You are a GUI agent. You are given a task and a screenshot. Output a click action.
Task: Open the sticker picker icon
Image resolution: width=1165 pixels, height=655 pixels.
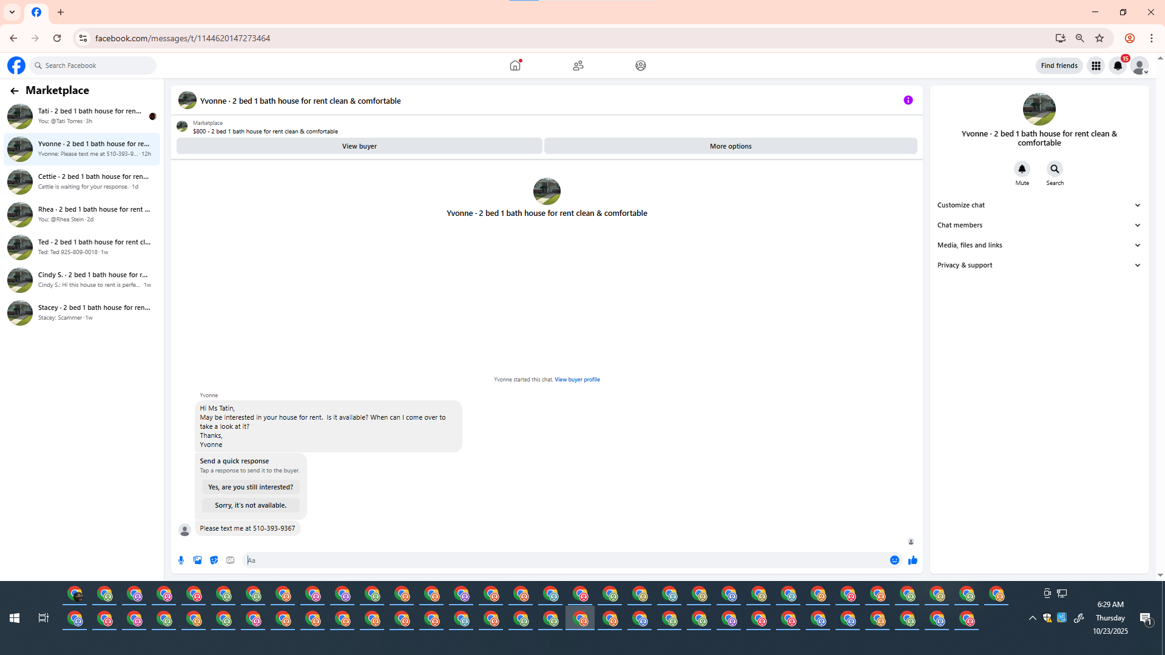[x=214, y=560]
